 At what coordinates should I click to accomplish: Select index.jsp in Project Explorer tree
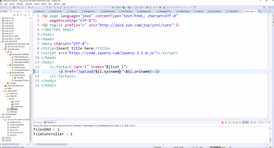[x=13, y=112]
